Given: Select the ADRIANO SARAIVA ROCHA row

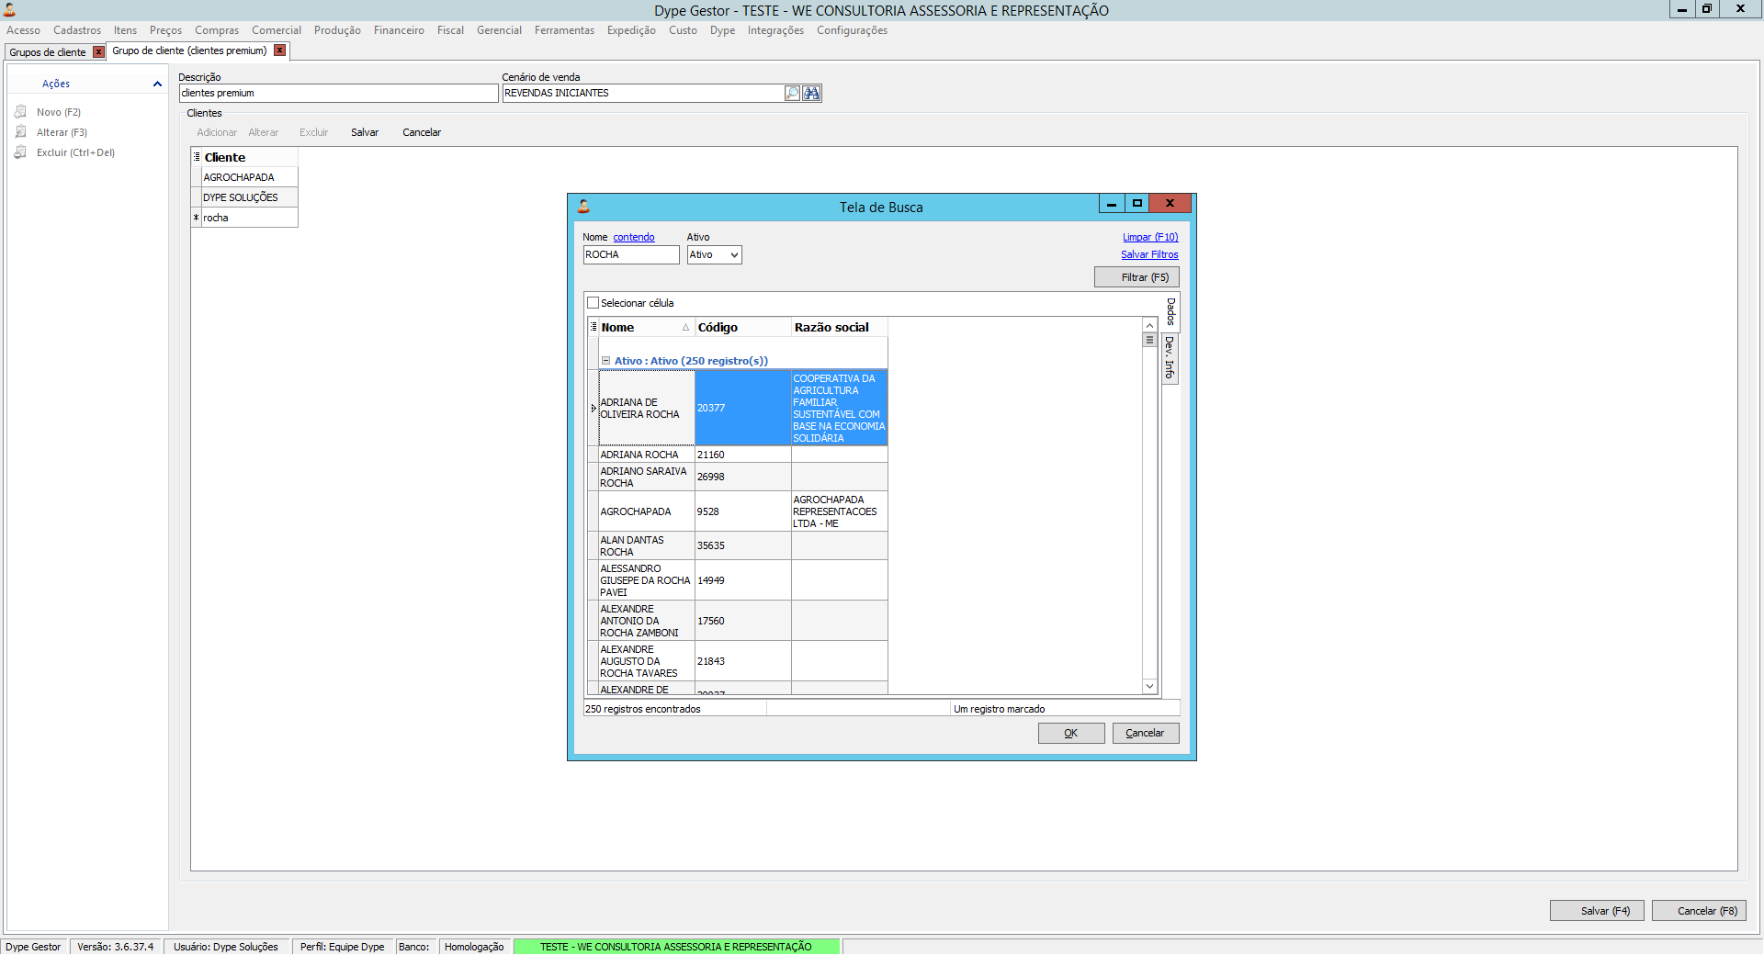Looking at the screenshot, I should [738, 477].
